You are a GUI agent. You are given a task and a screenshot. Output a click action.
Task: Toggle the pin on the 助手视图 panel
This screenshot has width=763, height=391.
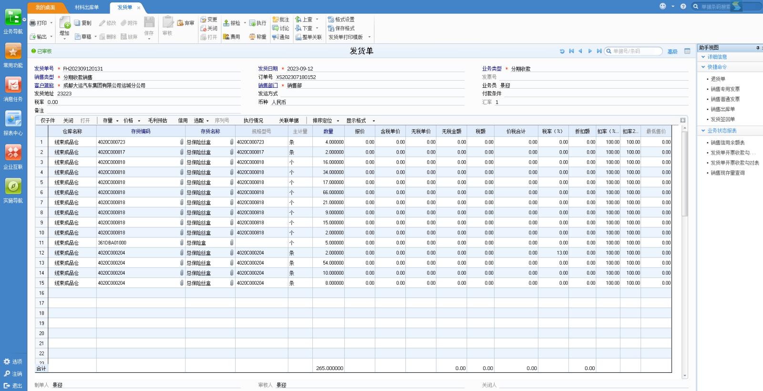pos(757,48)
